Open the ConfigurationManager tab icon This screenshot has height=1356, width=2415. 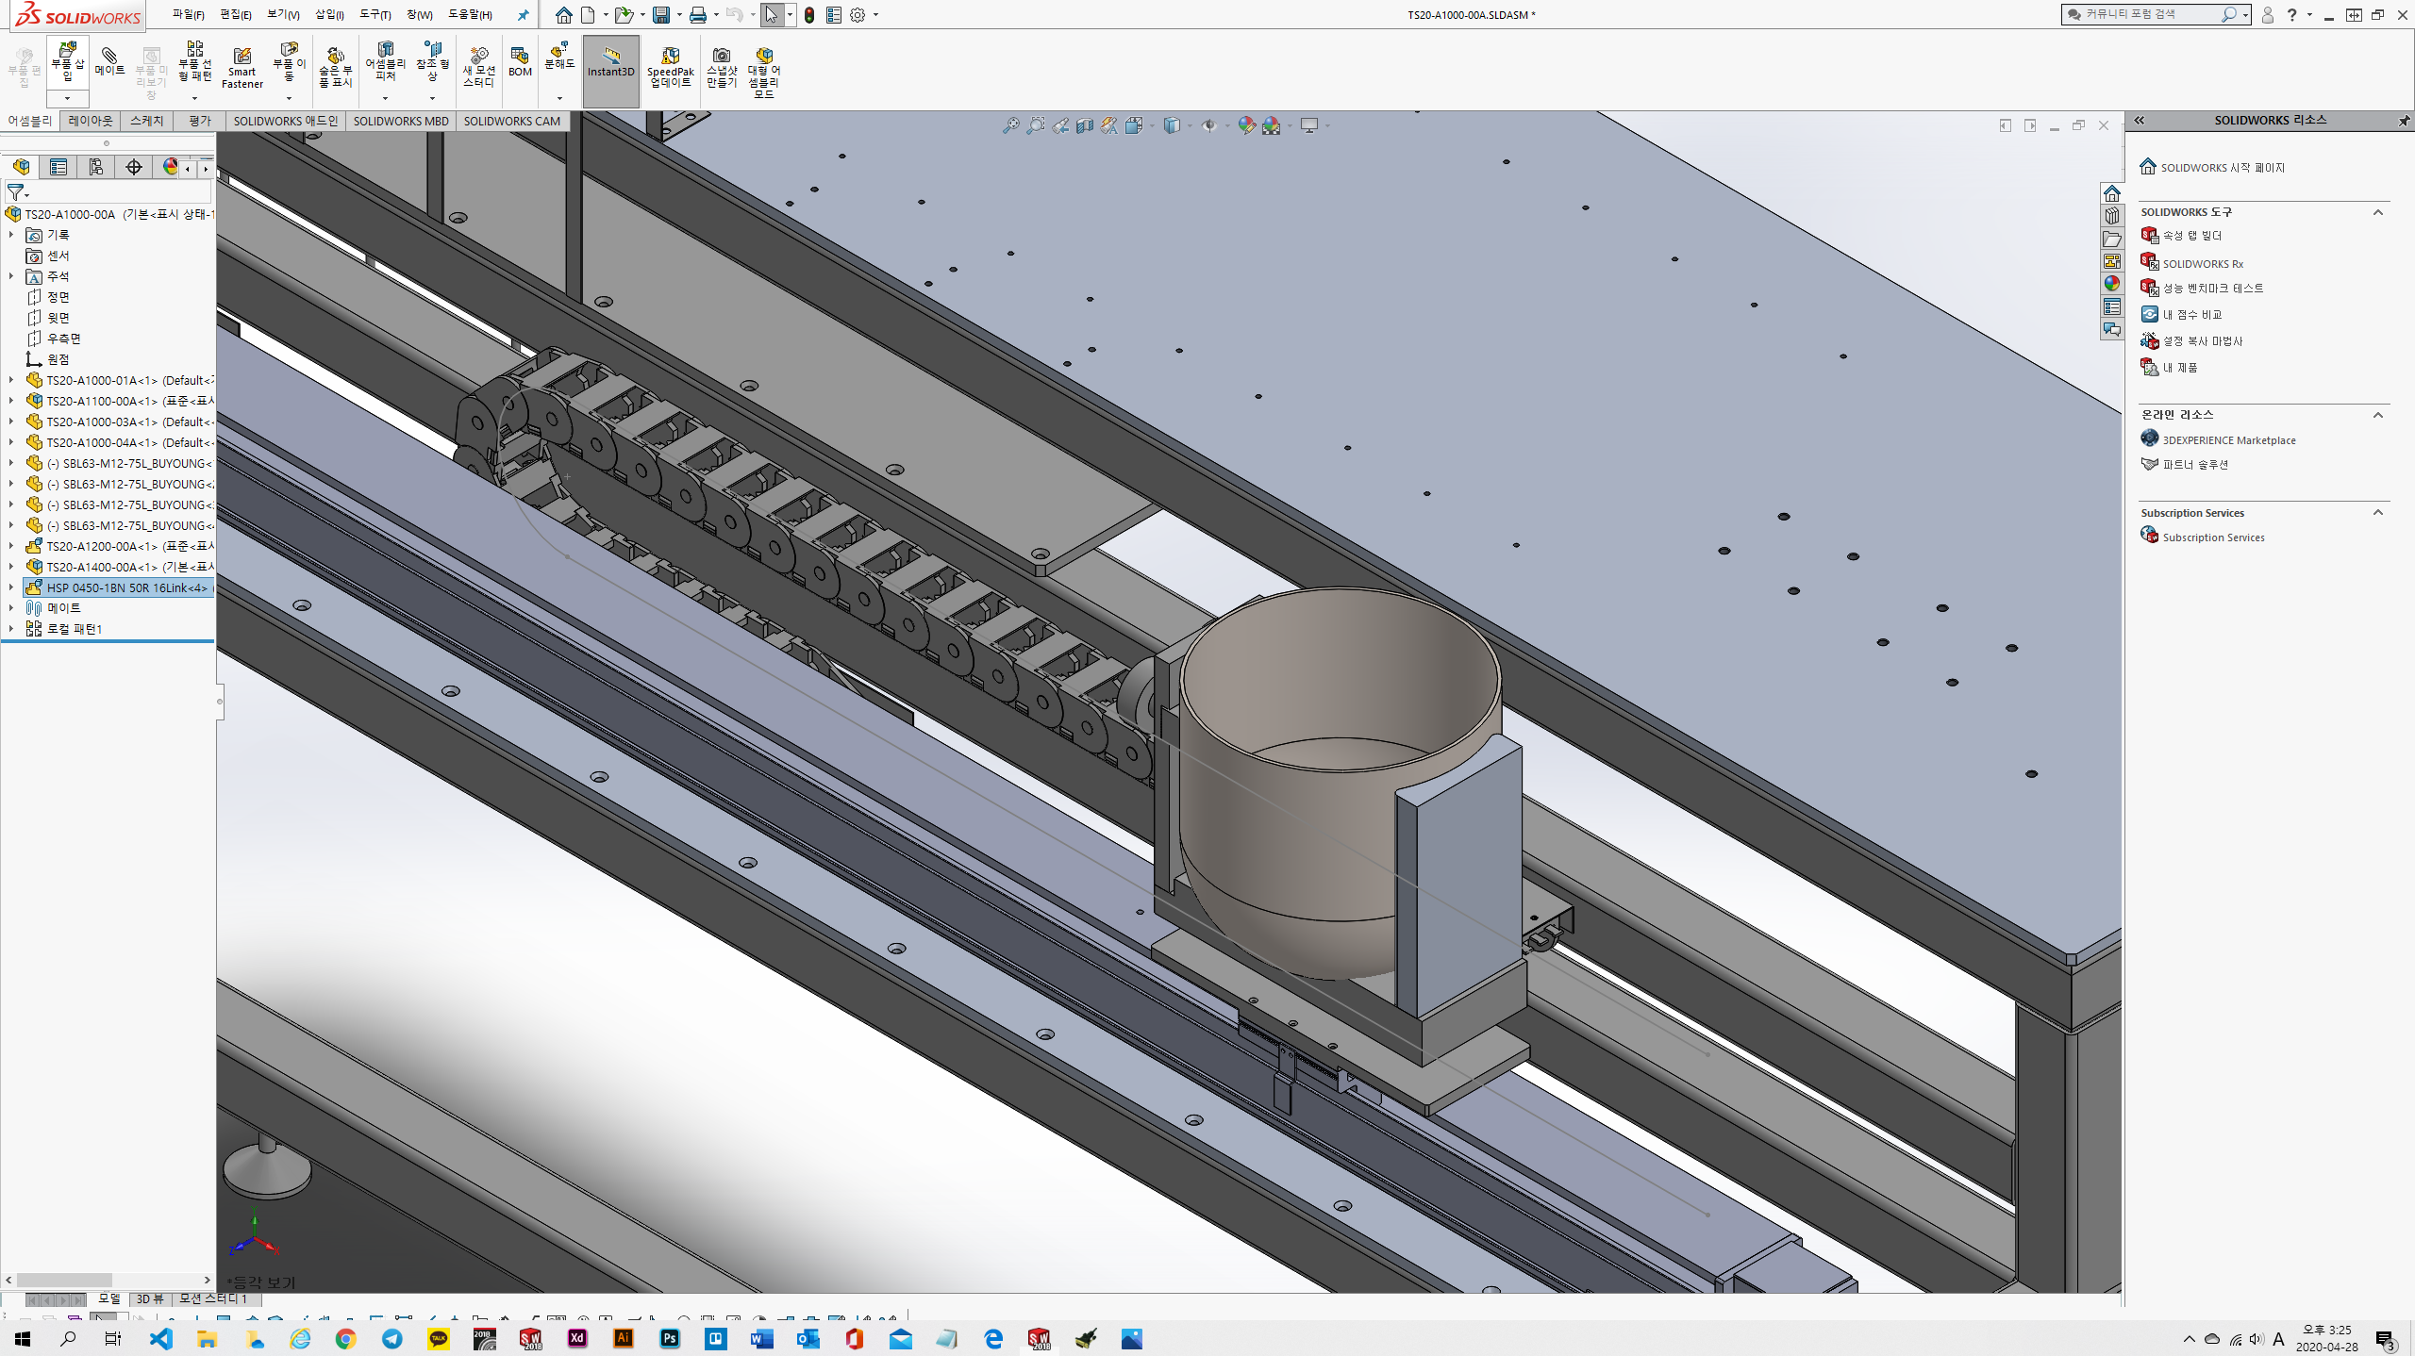tap(96, 167)
